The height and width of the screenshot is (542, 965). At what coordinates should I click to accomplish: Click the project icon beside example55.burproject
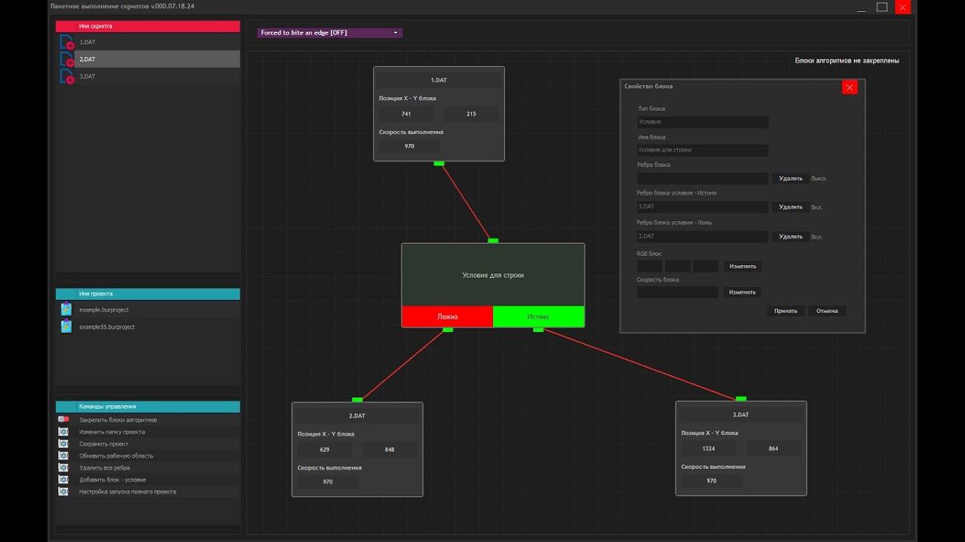tap(66, 327)
